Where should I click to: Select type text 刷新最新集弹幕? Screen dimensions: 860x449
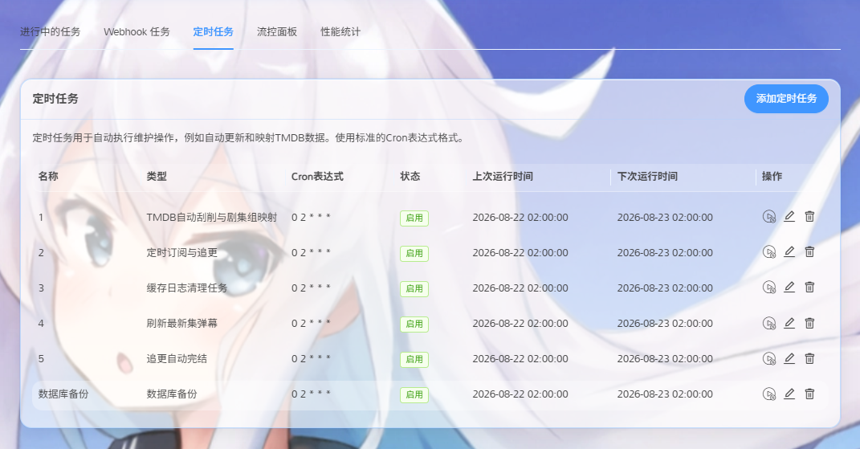(x=181, y=324)
